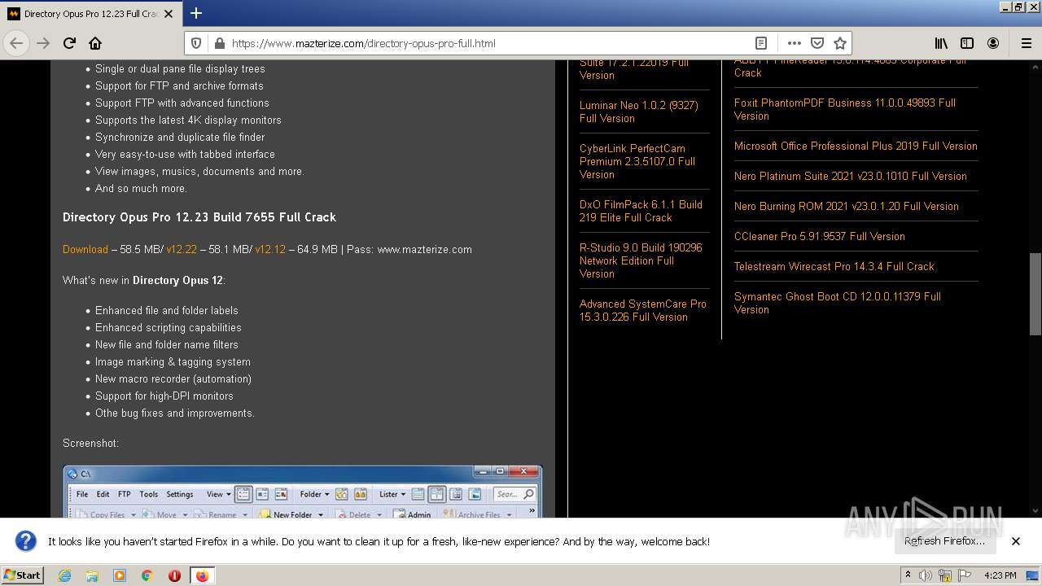This screenshot has height=586, width=1042.
Task: Open Microsoft Office Professional Plus 2019 link
Action: (856, 146)
